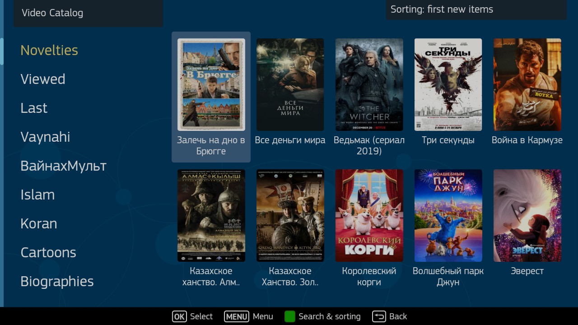Click the 'Война в Кармузе' title text

point(527,140)
